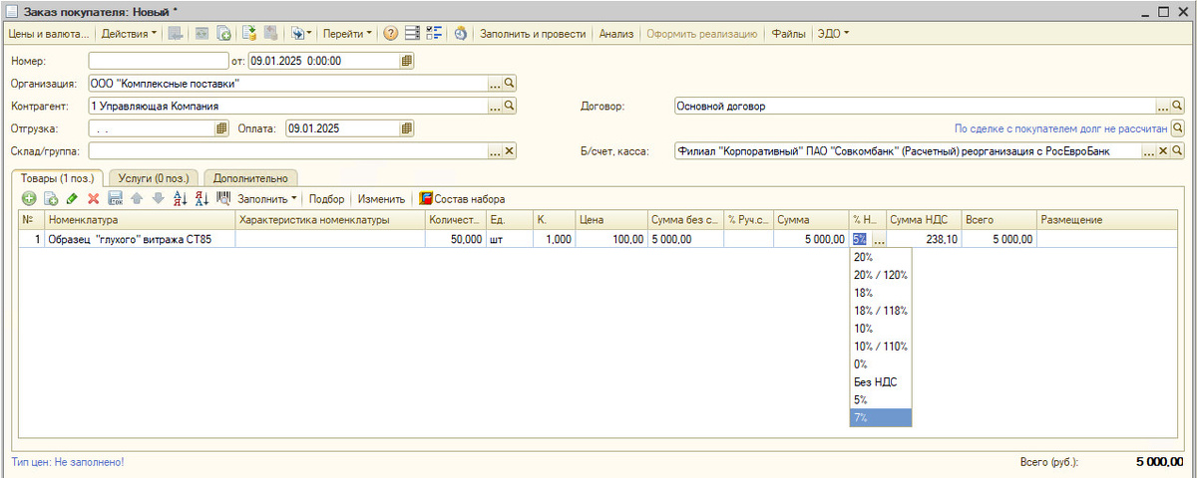Delete row with red cross icon
This screenshot has width=1197, height=478.
[93, 199]
